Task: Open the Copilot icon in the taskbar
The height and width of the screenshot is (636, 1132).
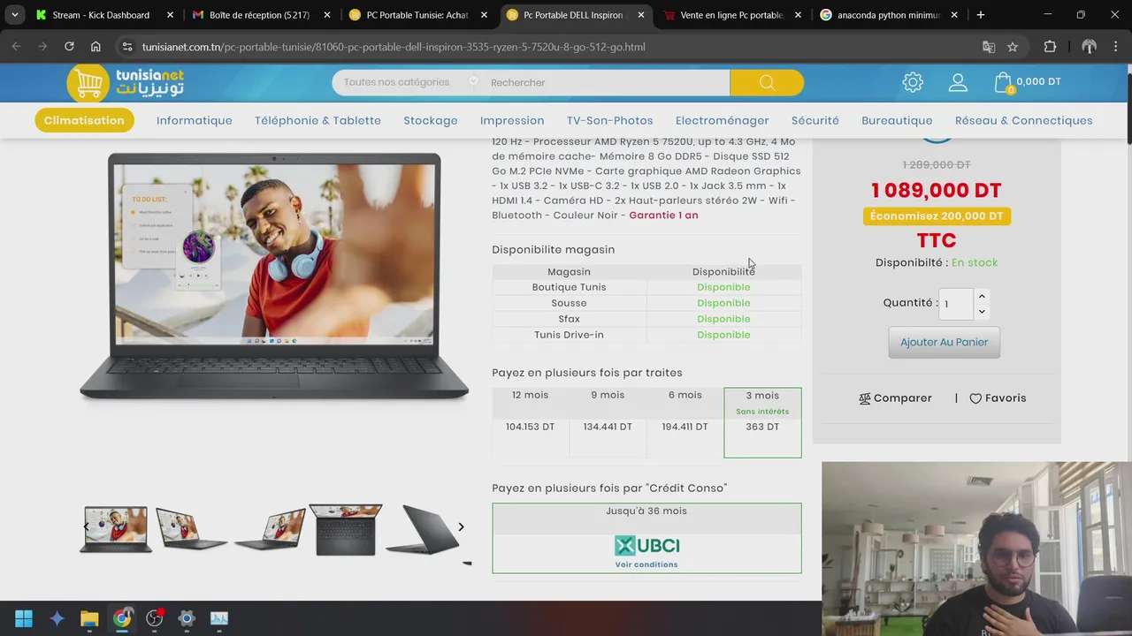Action: point(57,618)
